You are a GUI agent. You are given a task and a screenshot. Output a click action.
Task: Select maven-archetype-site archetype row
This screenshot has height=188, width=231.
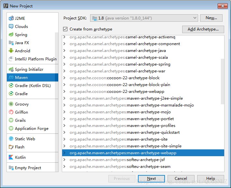(143, 139)
